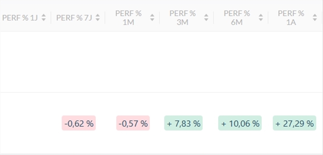Sort ascending by PERF % 7J arrow
Screen dimensions: 323x155
(x=98, y=15)
